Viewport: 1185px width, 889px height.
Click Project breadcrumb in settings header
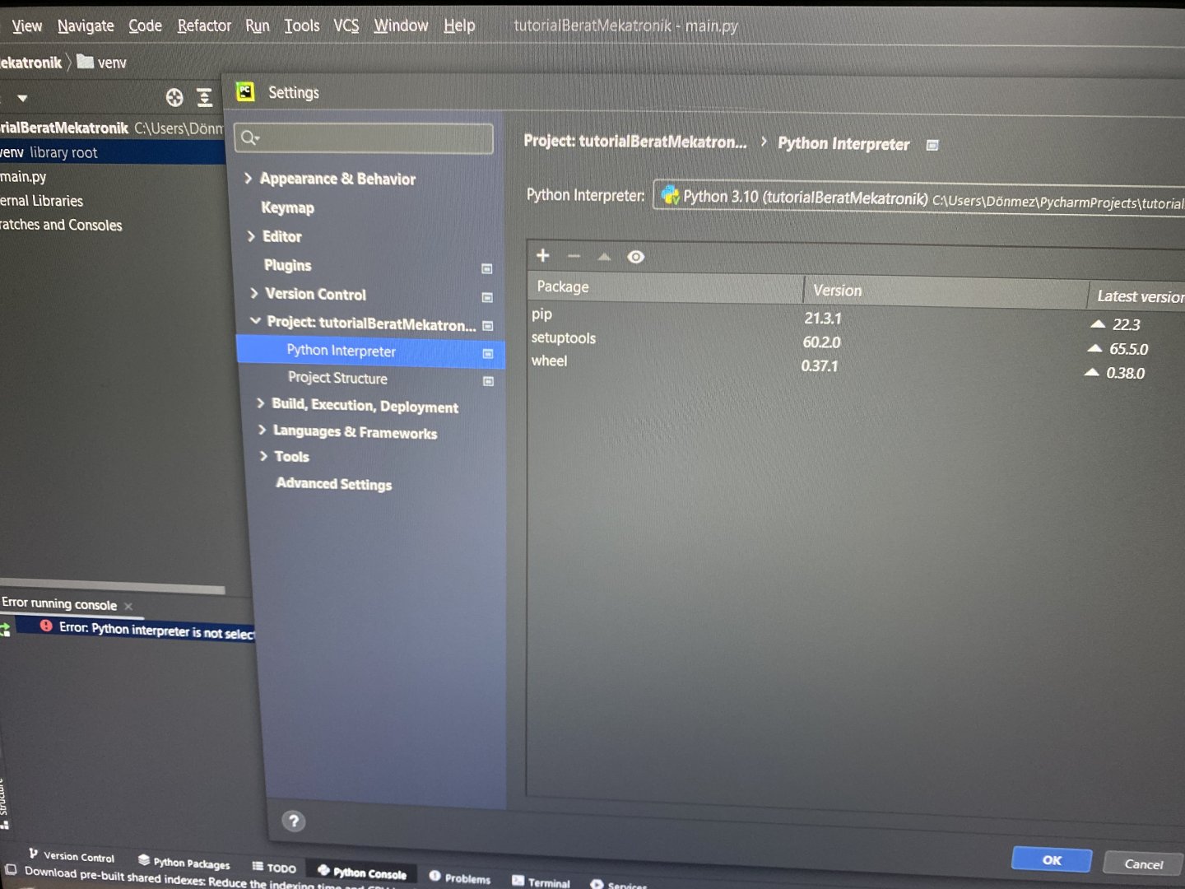pos(635,142)
